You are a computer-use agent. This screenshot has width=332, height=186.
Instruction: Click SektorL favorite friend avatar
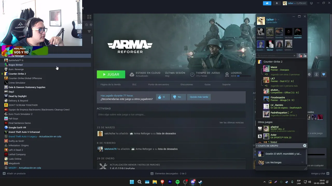point(260,32)
